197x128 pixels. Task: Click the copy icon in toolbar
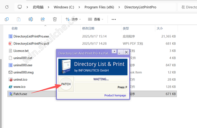(7, 19)
